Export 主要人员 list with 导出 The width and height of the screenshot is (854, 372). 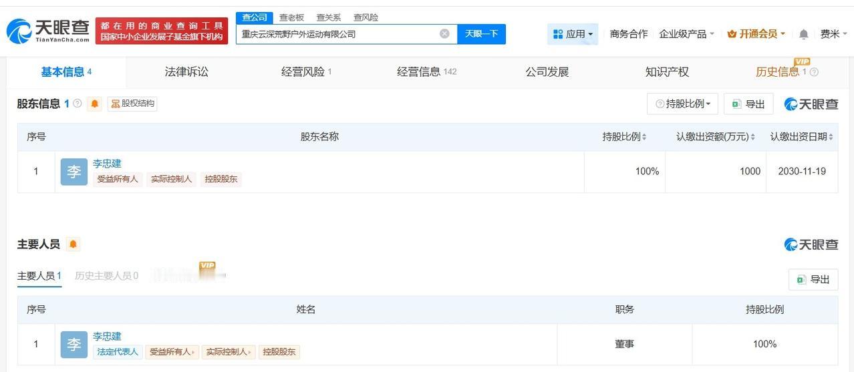813,279
